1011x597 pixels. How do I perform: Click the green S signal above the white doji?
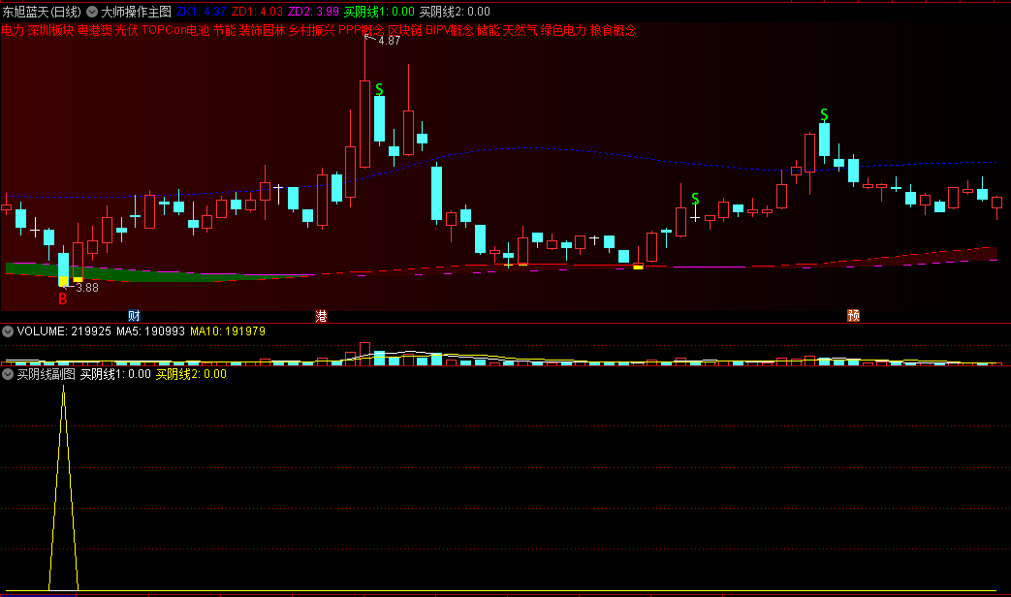click(695, 199)
